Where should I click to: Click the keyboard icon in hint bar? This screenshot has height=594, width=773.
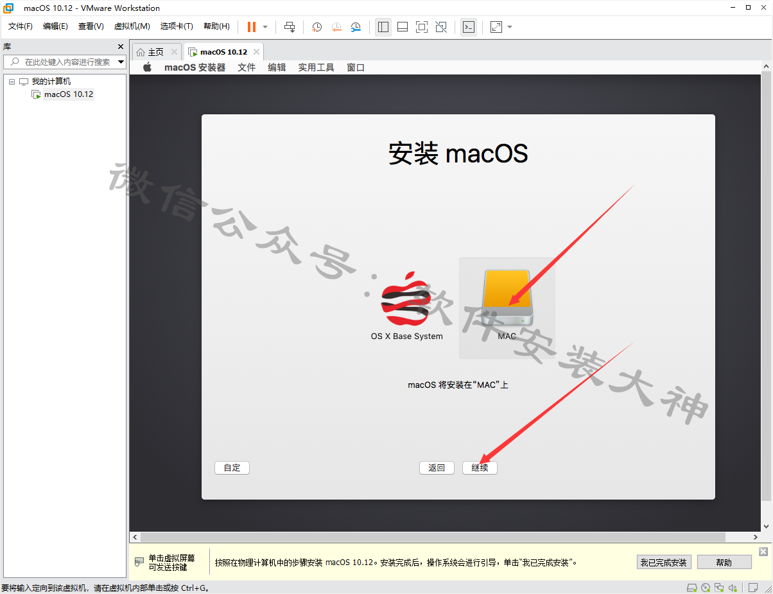click(139, 562)
